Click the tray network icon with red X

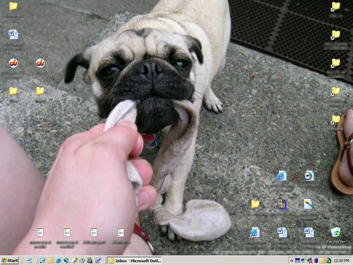pyautogui.click(x=309, y=260)
